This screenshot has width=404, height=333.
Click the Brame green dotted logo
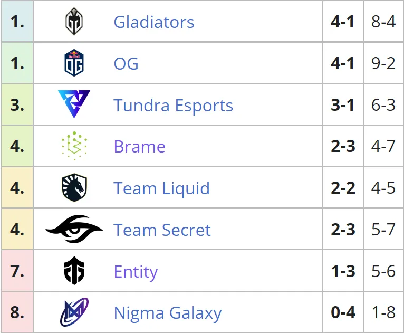(x=74, y=146)
